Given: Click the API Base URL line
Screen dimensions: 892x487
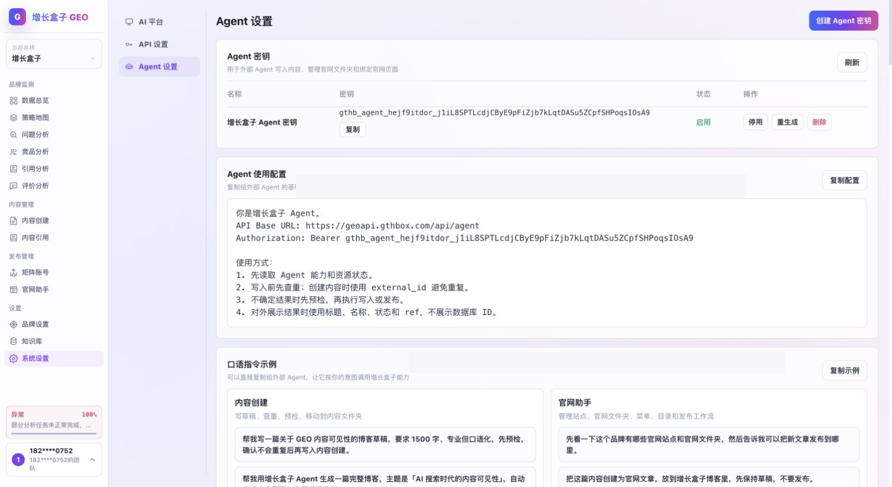Looking at the screenshot, I should [x=358, y=226].
